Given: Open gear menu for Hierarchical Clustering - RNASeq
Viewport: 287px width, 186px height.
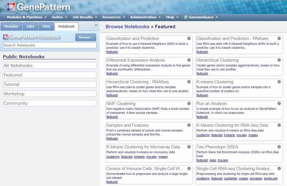Looking at the screenshot, I should (189, 82).
